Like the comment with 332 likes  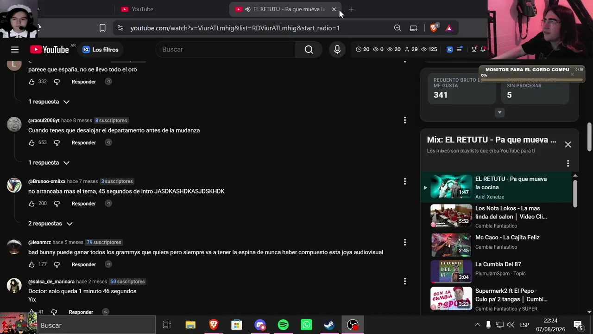coord(32,82)
